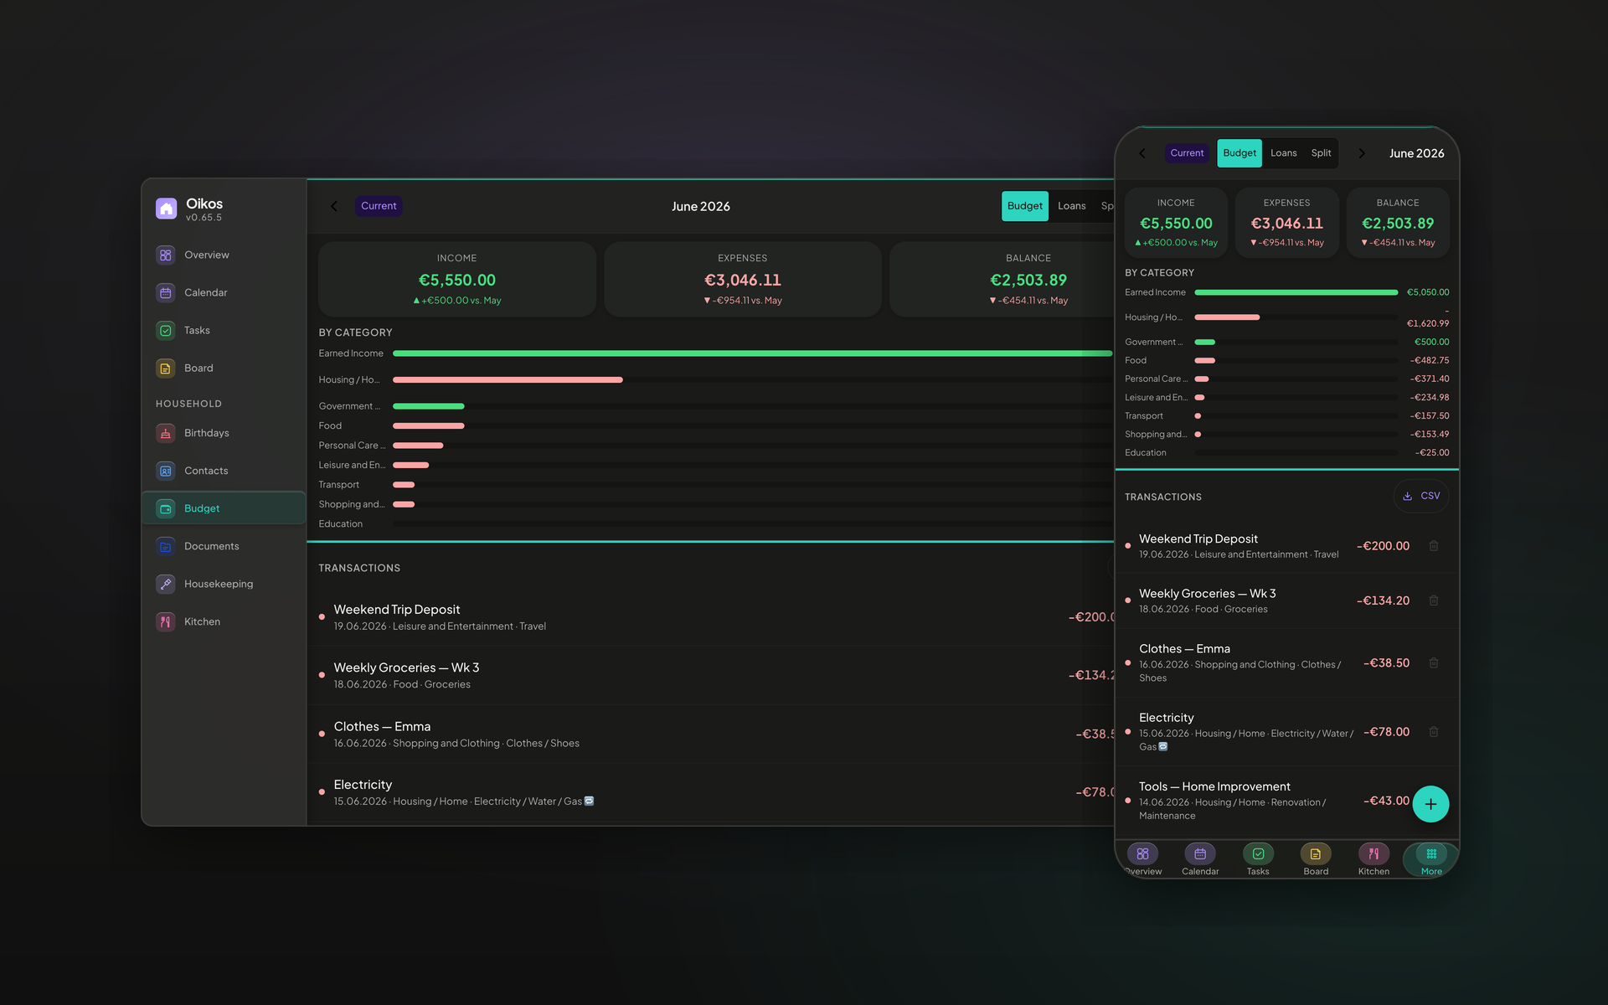Screen dimensions: 1608x1005
Task: Click the mobile EXPENSES summary card
Action: pos(1287,223)
